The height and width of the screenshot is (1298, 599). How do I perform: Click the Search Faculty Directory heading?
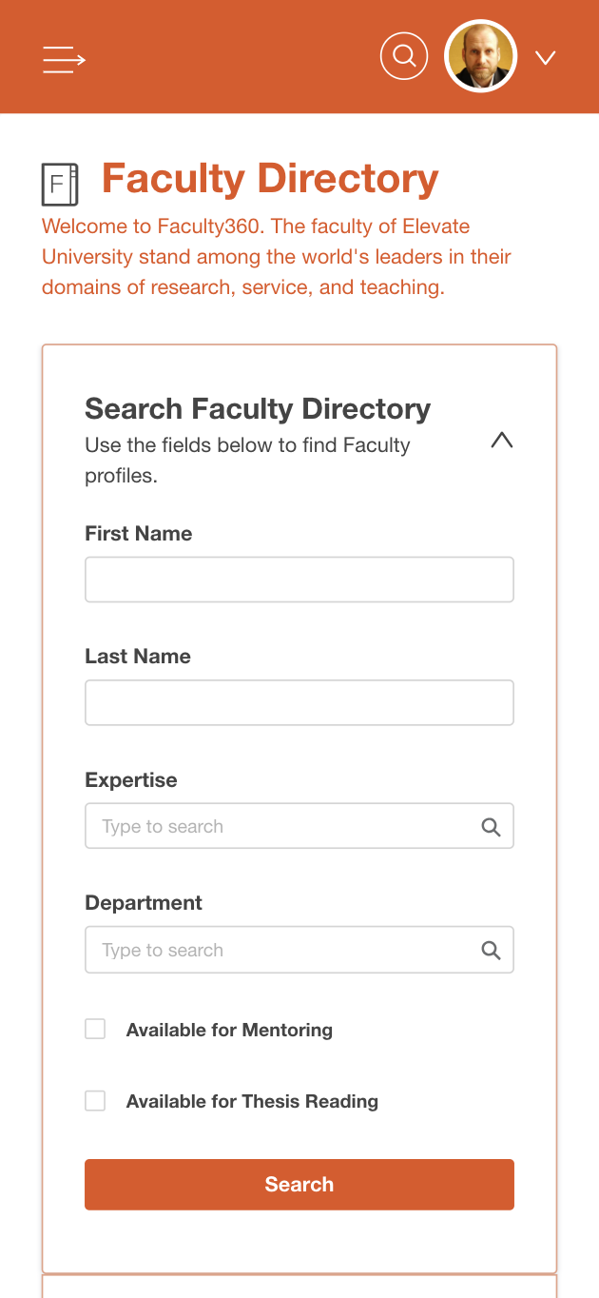point(258,409)
